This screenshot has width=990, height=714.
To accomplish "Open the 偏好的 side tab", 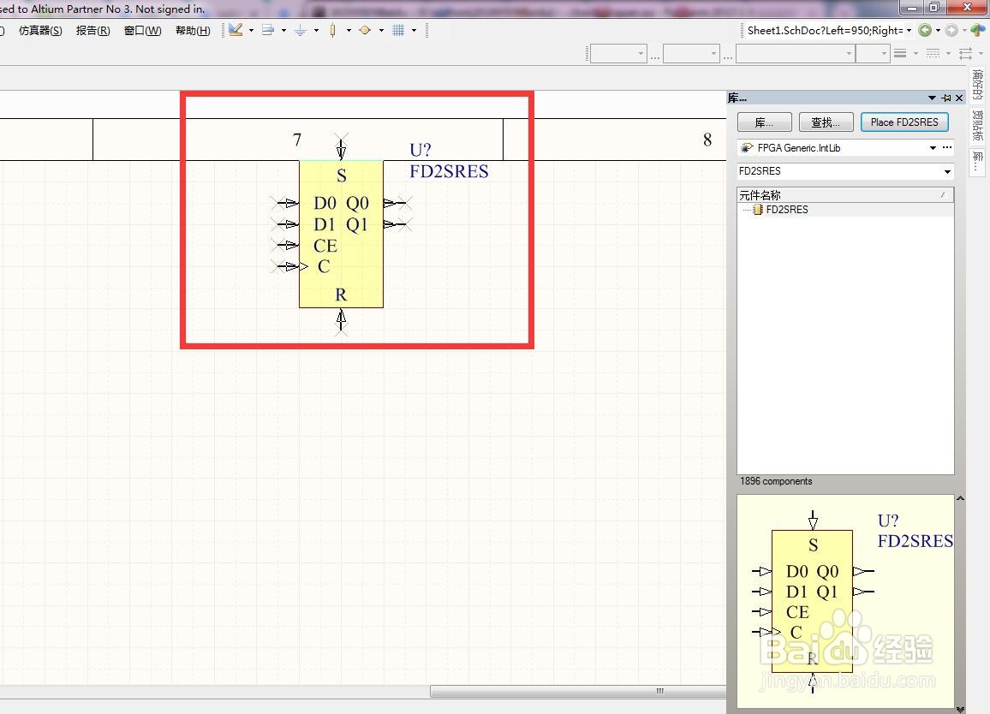I will tap(977, 86).
